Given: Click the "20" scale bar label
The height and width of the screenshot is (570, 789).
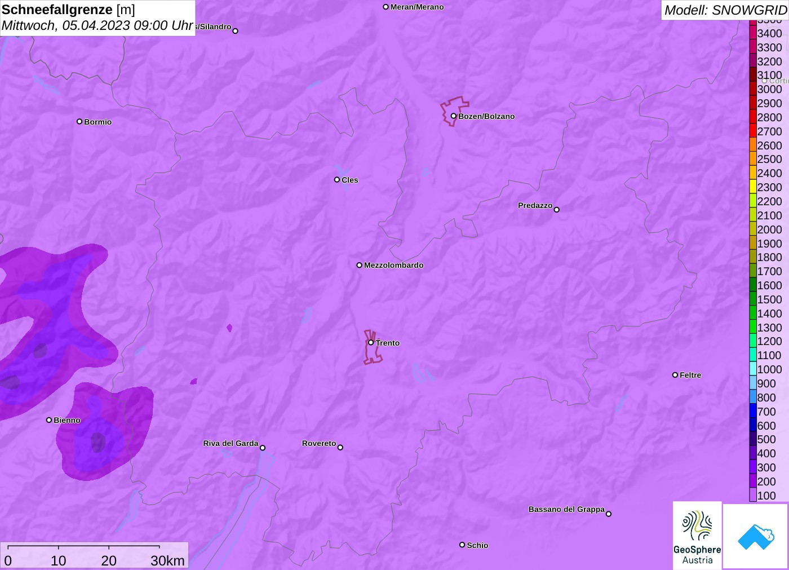Looking at the screenshot, I should click(x=109, y=560).
